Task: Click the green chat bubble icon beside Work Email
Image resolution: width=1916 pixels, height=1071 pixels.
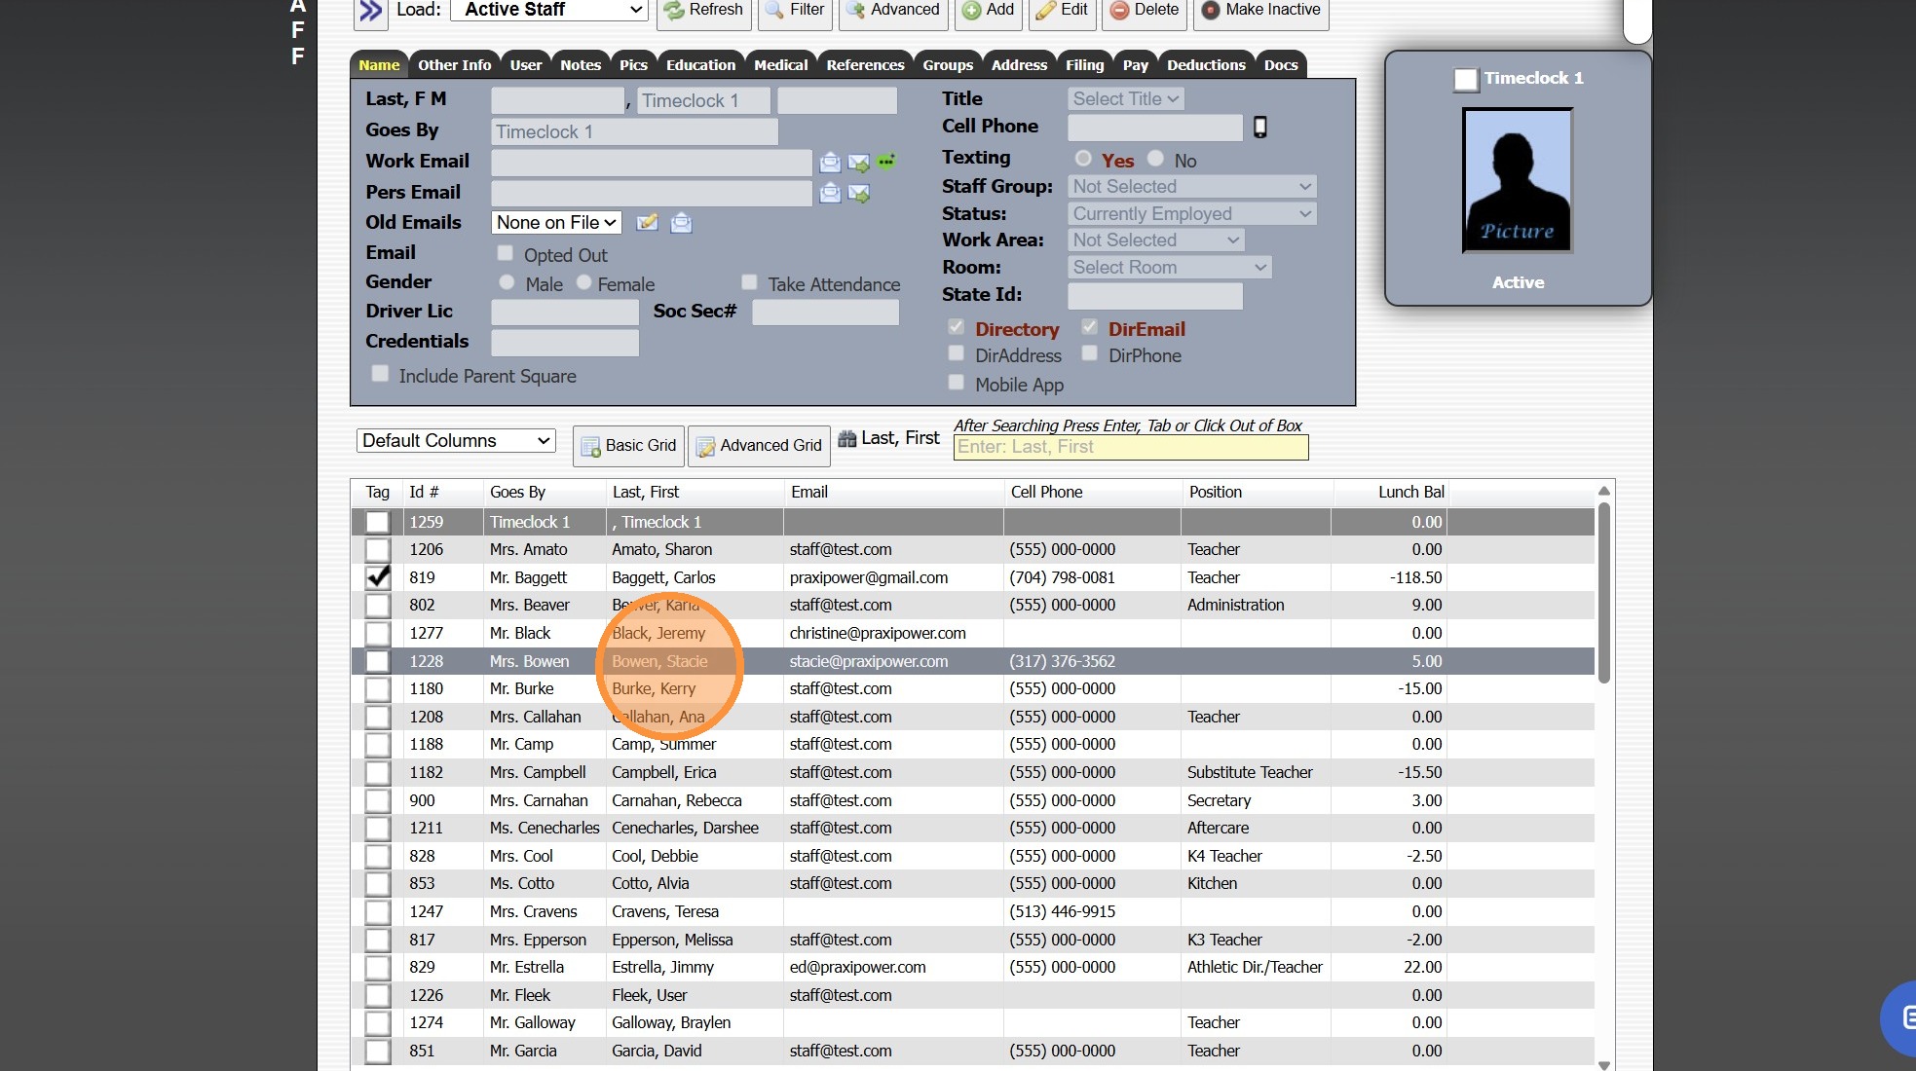Action: click(x=886, y=162)
